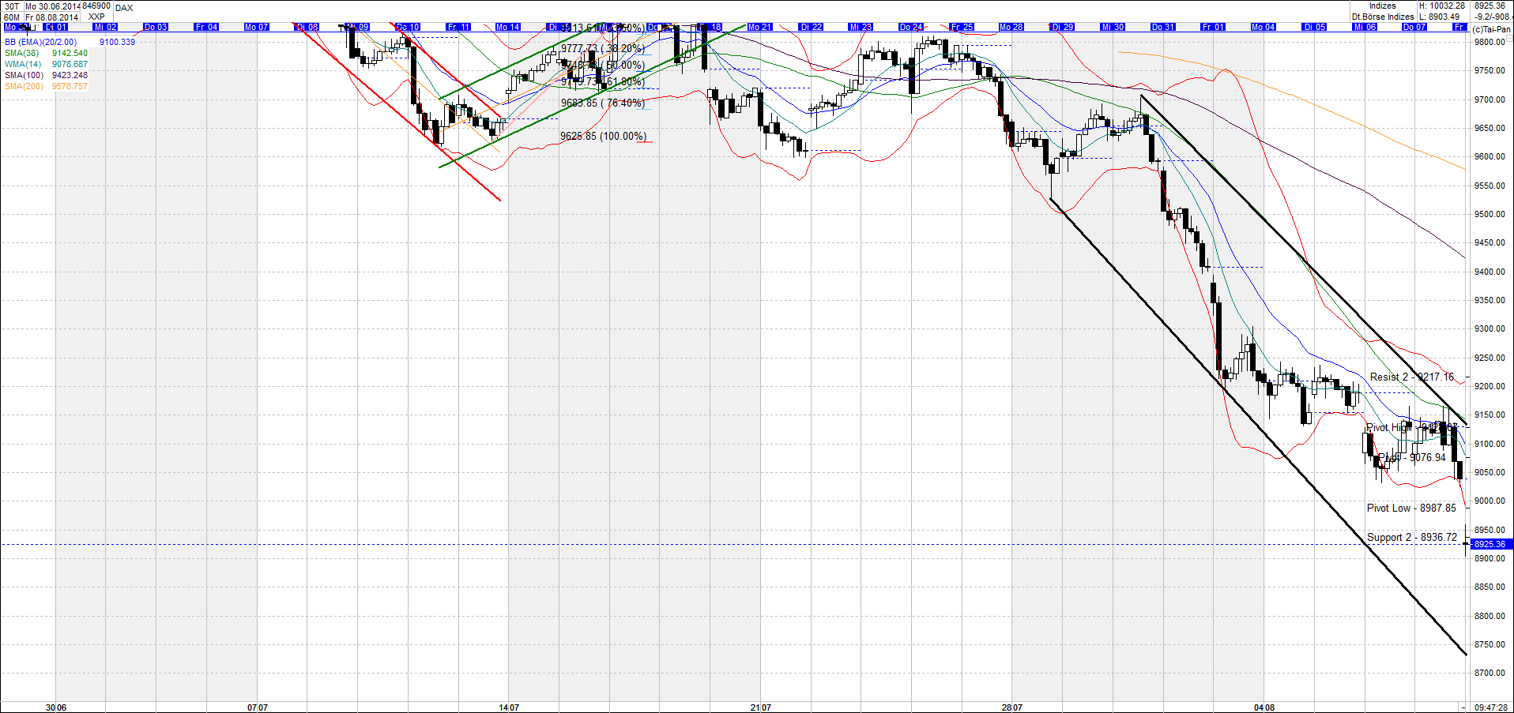Viewport: 1514px width, 713px height.
Task: Click the Resist 2 - 9217.16 label
Action: click(x=1412, y=377)
